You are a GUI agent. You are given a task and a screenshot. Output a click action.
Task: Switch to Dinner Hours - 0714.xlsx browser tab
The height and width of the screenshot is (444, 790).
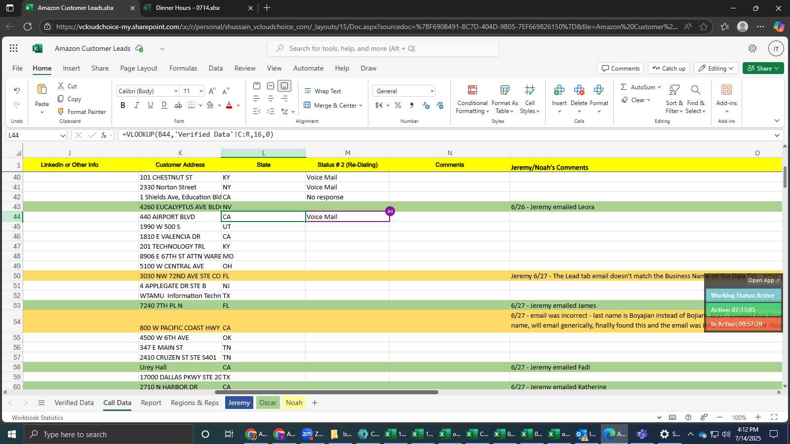(x=197, y=8)
